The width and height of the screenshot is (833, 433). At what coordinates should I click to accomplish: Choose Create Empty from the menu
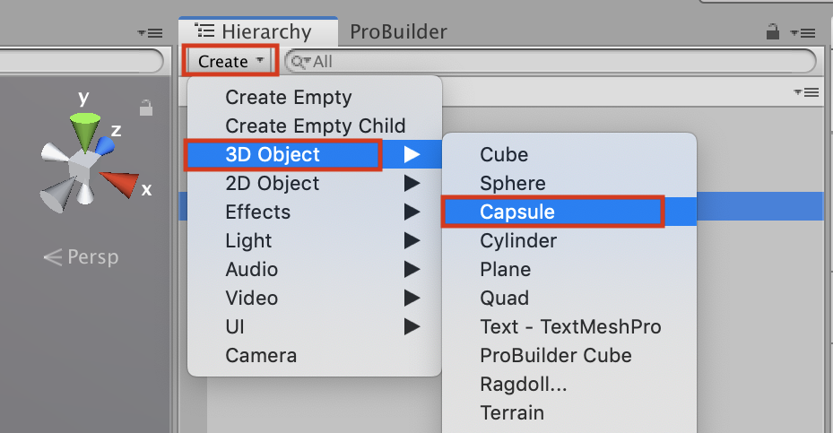tap(289, 98)
